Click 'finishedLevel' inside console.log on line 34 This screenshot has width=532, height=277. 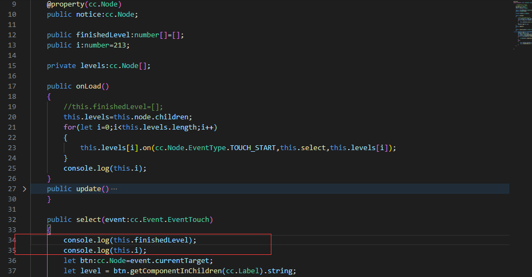point(161,240)
